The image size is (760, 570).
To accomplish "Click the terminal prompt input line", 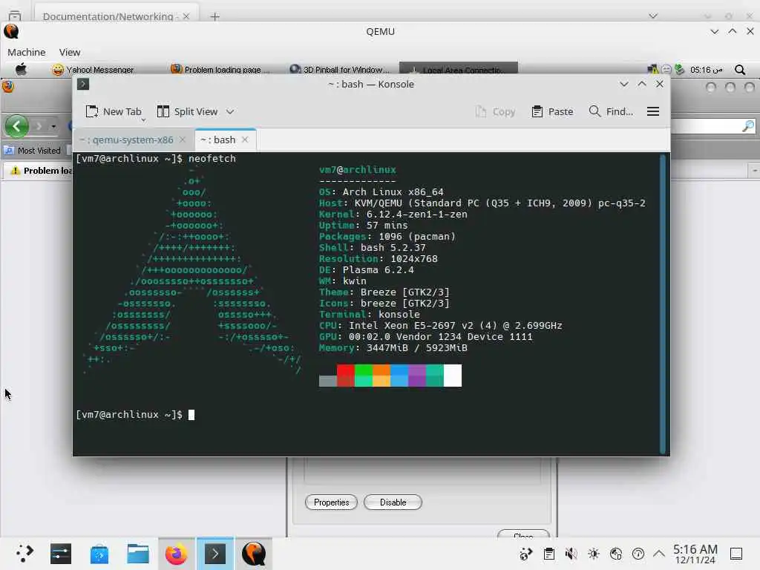I will pos(135,415).
